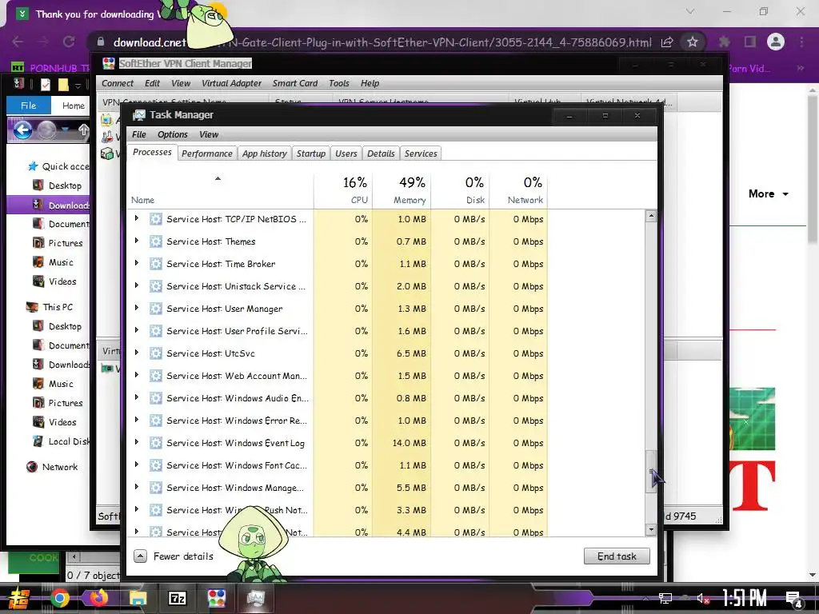Reload page in Chrome
Screen dimensions: 819x614
pos(69,42)
